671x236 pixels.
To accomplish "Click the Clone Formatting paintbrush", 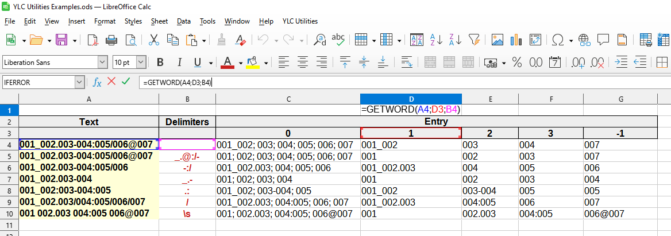I will [x=221, y=40].
